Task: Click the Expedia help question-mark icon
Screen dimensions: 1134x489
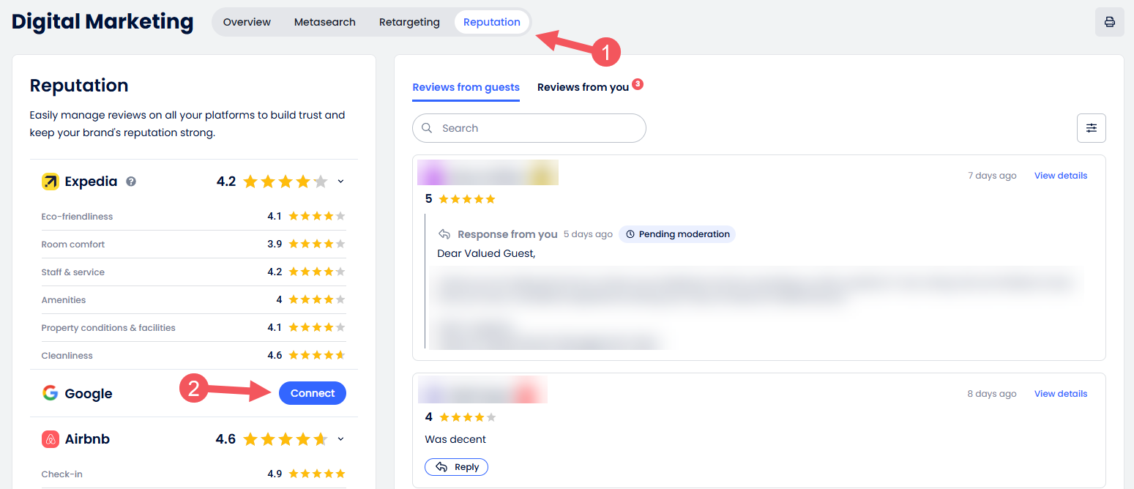Action: coord(131,182)
